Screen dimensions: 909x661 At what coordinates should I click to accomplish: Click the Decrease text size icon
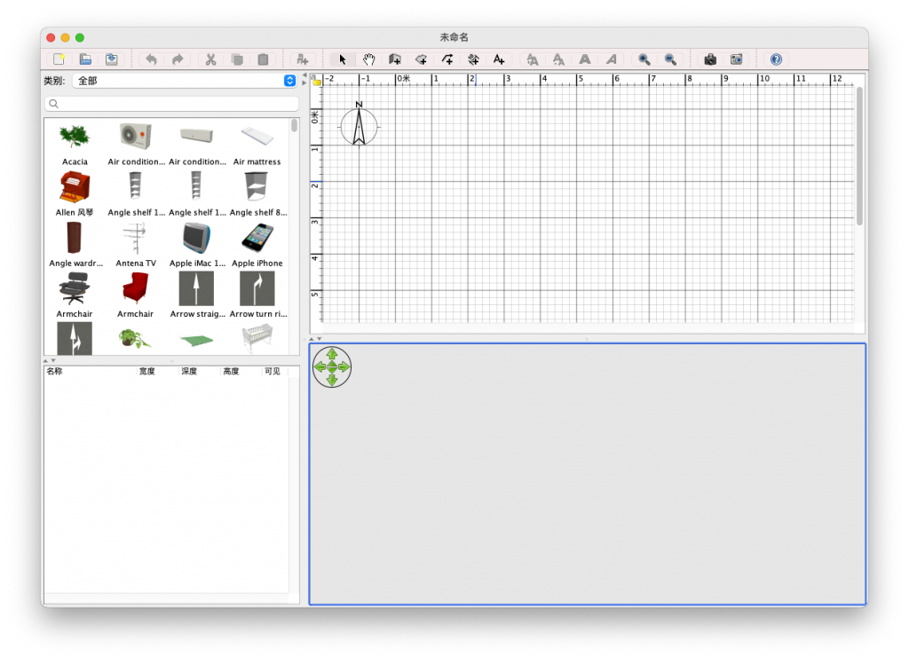pos(558,59)
